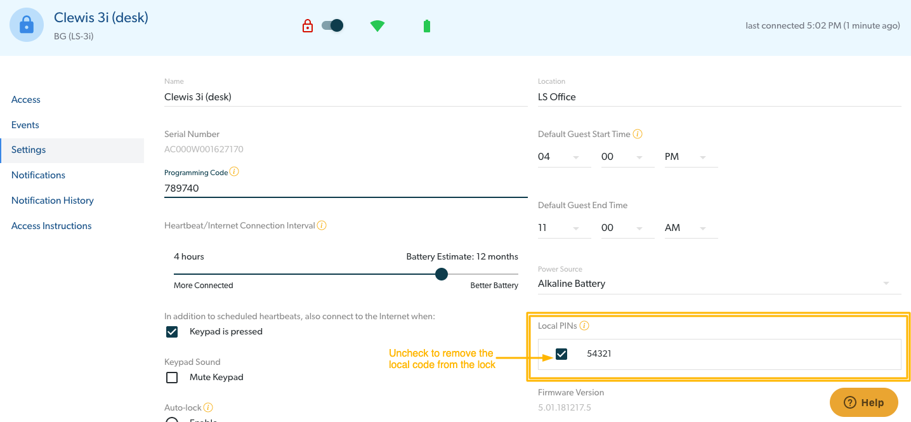Click the blue lock avatar icon
The image size is (911, 422).
click(27, 25)
